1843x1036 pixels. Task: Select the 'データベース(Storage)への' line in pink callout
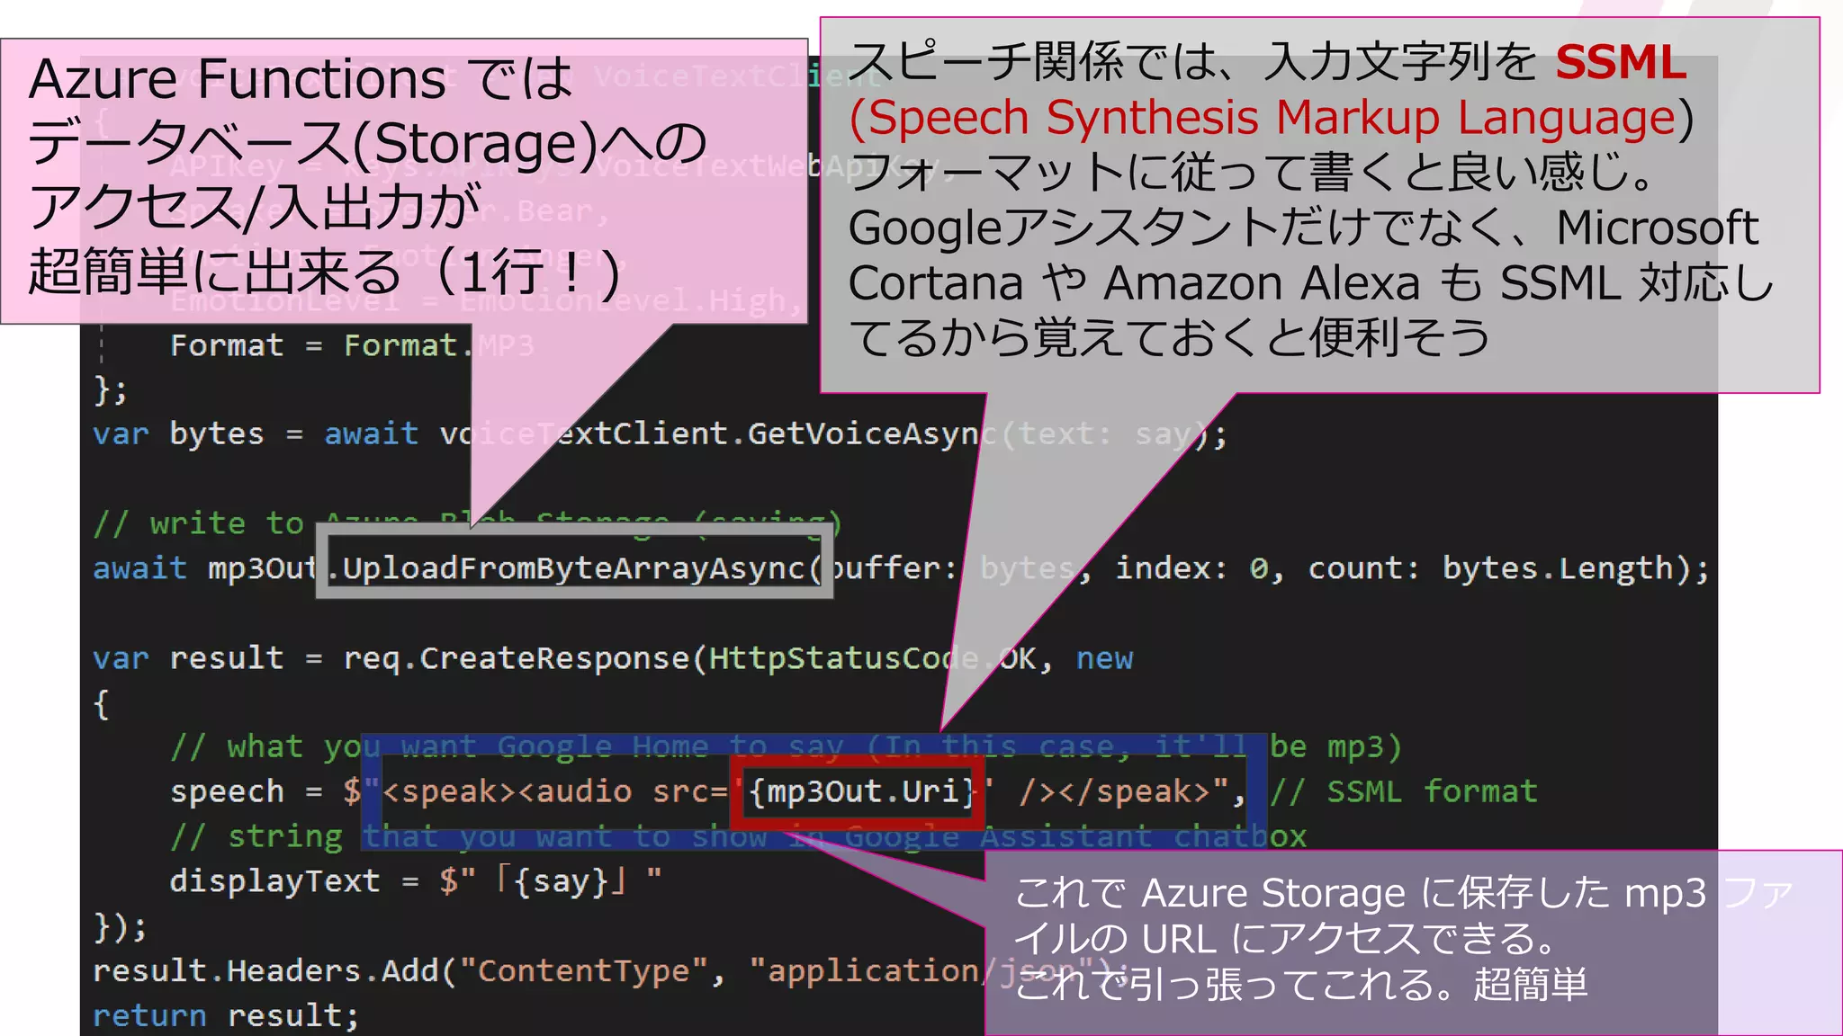click(367, 144)
